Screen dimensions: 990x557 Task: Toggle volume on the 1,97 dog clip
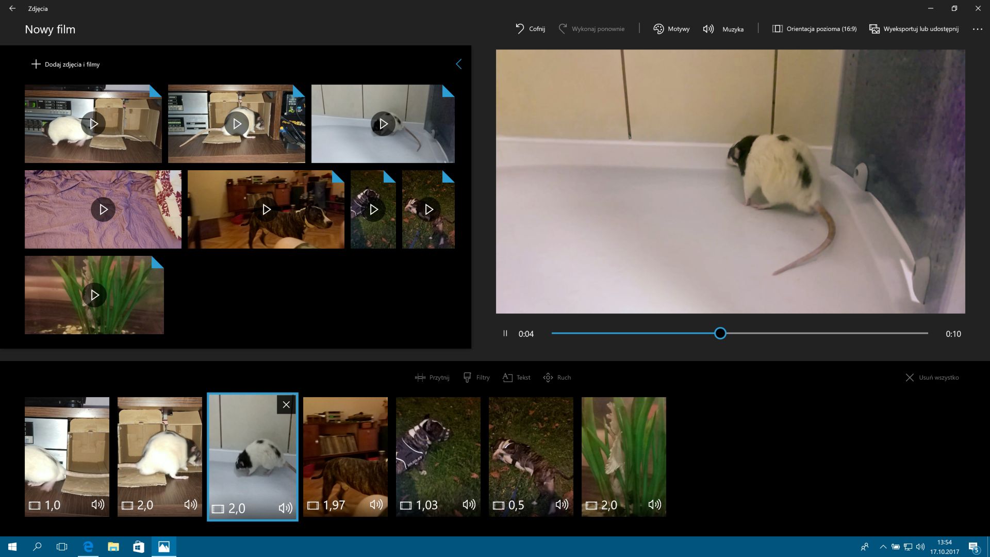point(376,504)
